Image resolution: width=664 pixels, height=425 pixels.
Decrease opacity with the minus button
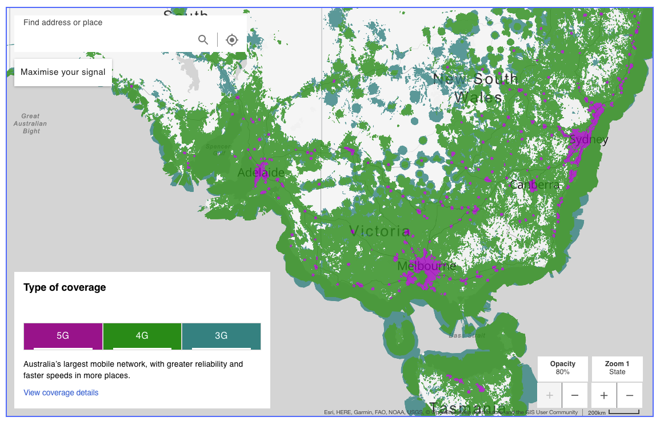click(x=575, y=395)
